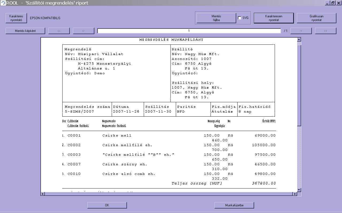Go to next page with -> button

click(301, 31)
